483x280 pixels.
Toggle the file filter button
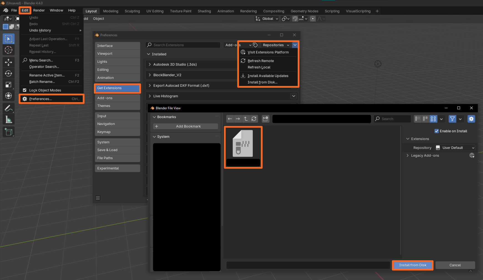pos(452,119)
